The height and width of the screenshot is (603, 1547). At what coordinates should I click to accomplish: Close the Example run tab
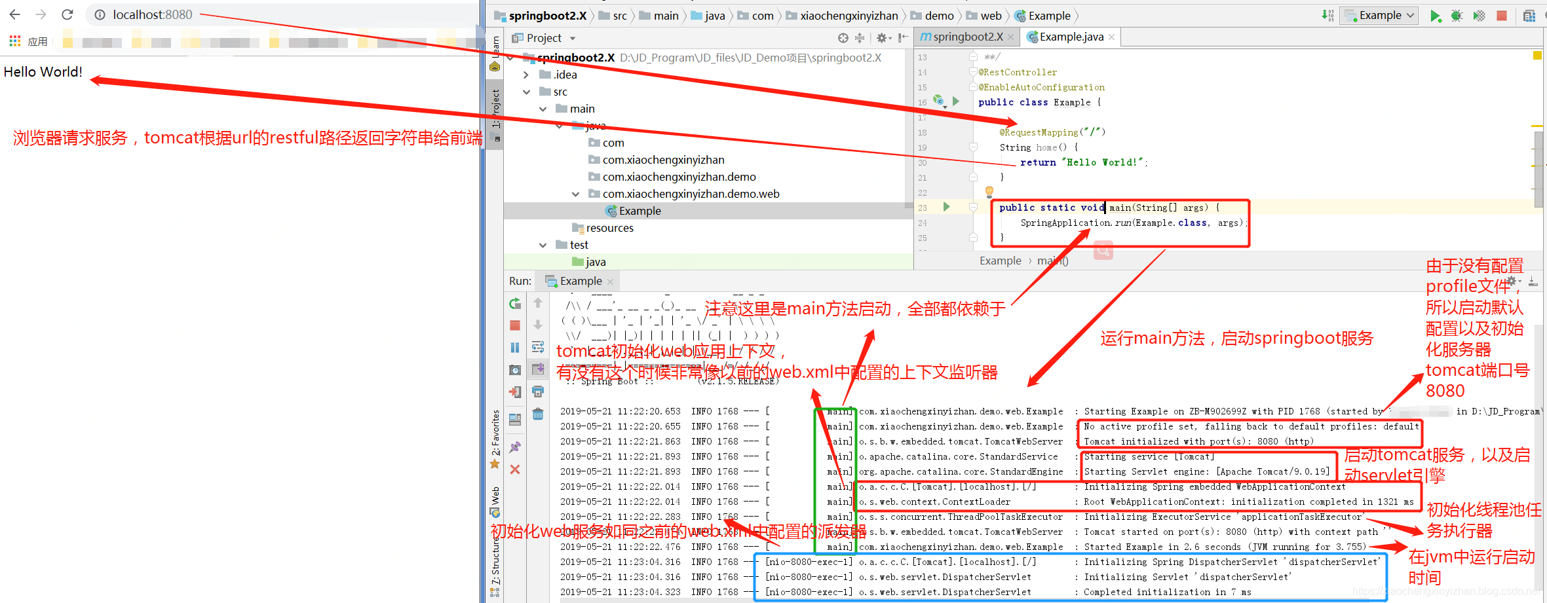pyautogui.click(x=610, y=282)
